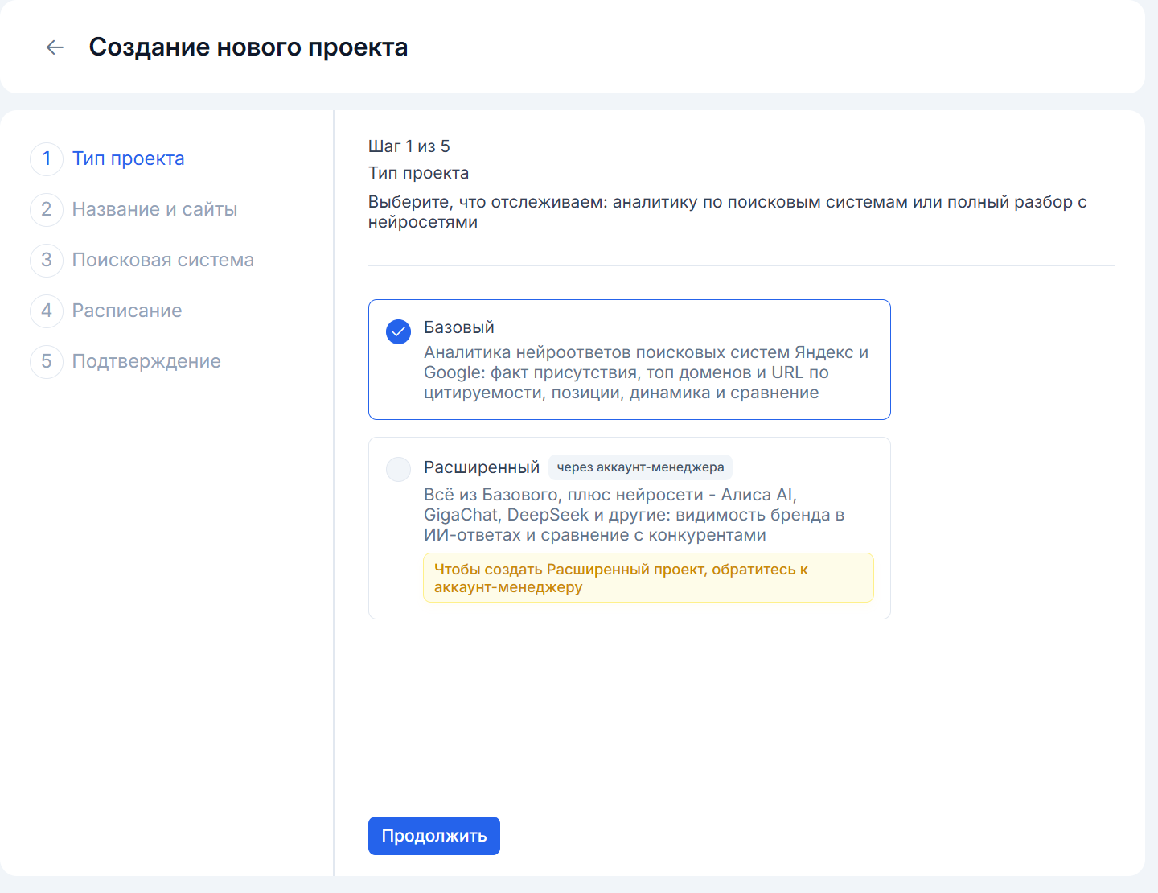Click the step 4 number circle

pyautogui.click(x=47, y=311)
